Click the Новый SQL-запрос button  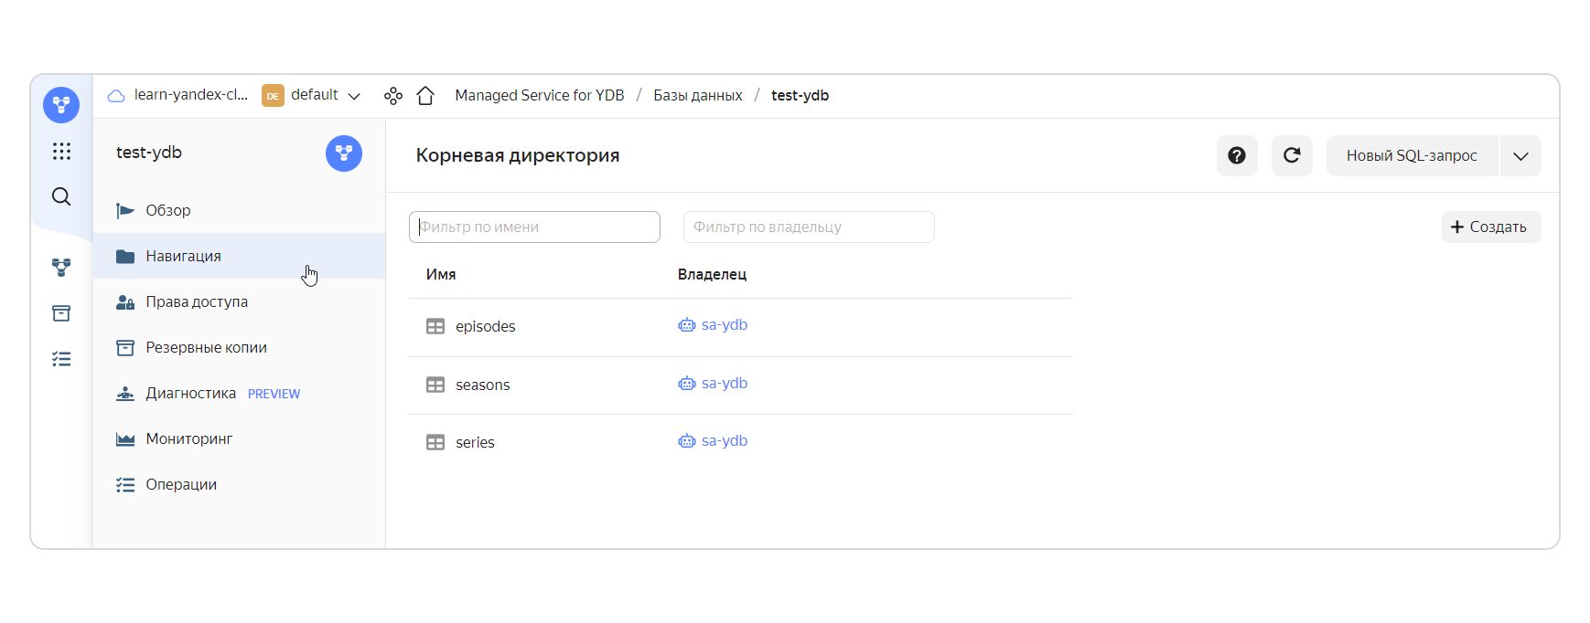[x=1412, y=155]
